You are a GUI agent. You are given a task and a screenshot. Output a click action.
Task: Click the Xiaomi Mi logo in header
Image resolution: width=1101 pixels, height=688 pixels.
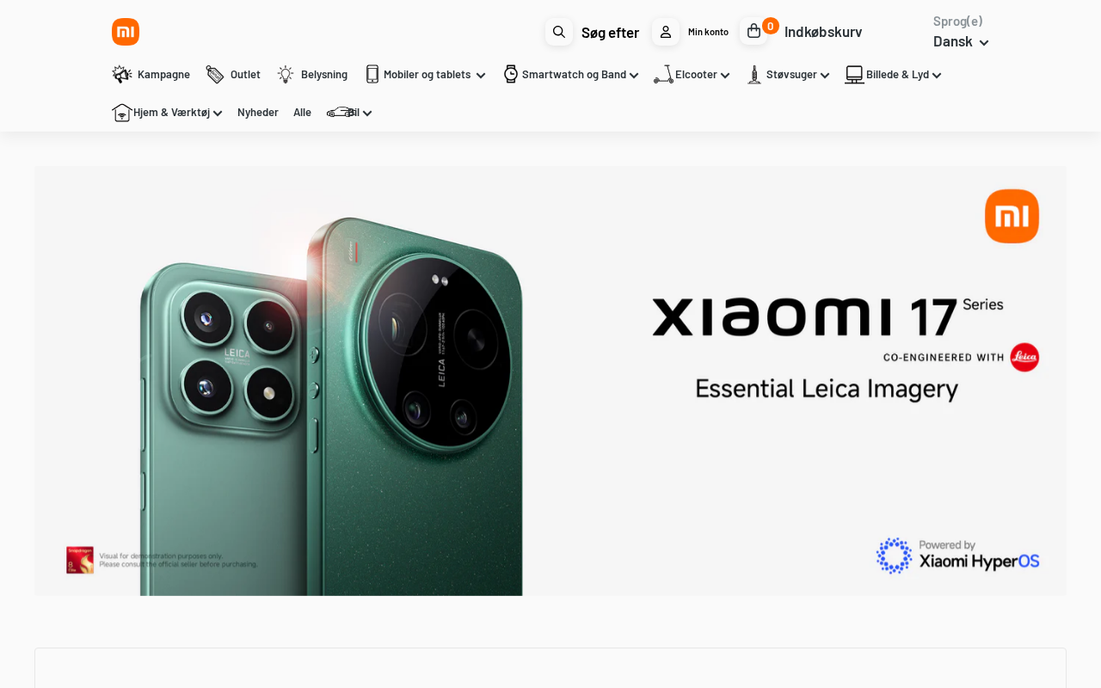click(x=126, y=32)
